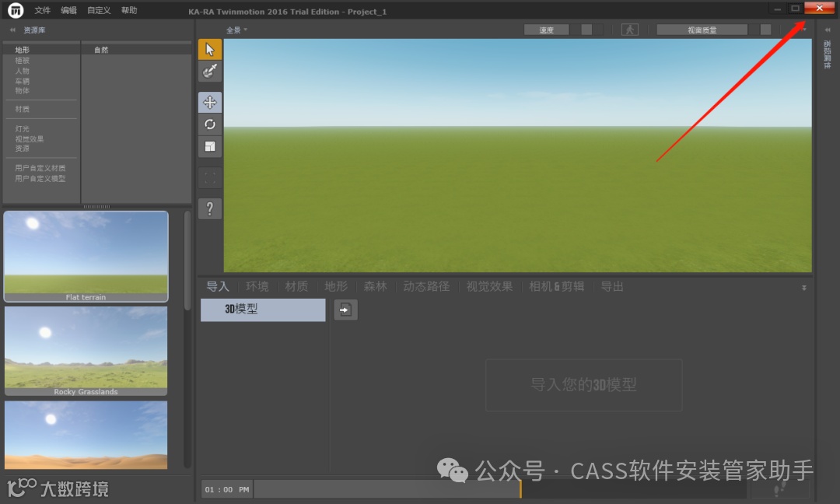The height and width of the screenshot is (504, 840).
Task: Select 视觉效果 in the library list
Action: pos(30,139)
